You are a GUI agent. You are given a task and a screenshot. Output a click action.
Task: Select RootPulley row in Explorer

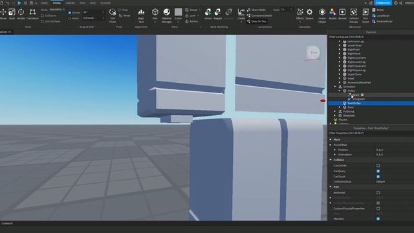[x=371, y=104]
